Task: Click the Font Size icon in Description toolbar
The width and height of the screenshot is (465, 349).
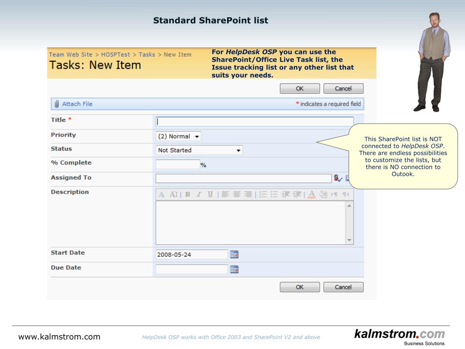Action: click(x=173, y=194)
